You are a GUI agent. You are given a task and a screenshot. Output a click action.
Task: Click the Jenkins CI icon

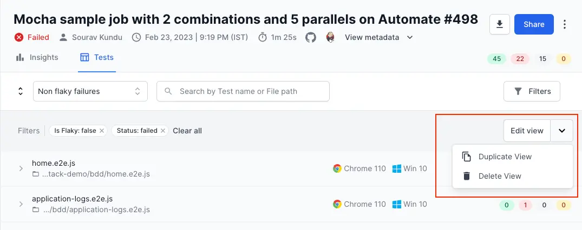coord(330,38)
